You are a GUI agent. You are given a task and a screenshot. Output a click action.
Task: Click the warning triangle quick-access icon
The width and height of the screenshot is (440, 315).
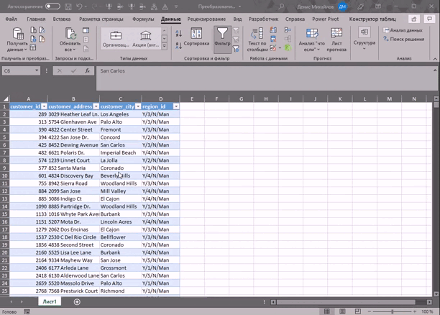[x=165, y=6]
